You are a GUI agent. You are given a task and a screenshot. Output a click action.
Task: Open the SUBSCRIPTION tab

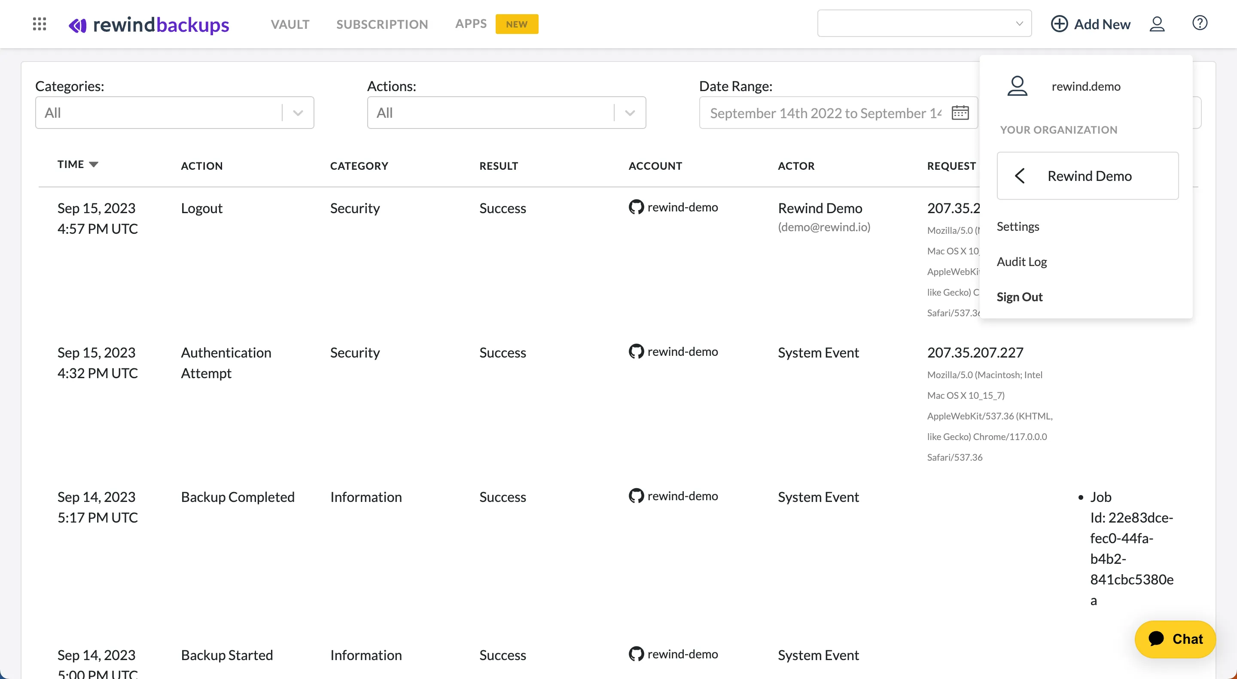(382, 24)
